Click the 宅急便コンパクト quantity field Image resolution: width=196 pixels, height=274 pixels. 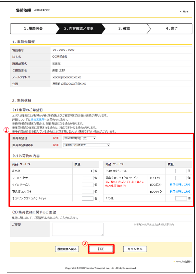(88, 192)
